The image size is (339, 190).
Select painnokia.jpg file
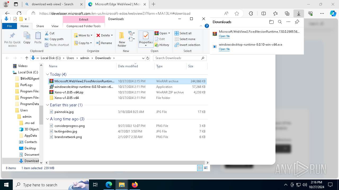[64, 112]
